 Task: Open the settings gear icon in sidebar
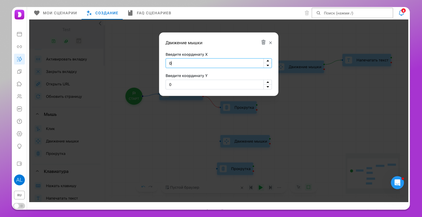pyautogui.click(x=19, y=134)
